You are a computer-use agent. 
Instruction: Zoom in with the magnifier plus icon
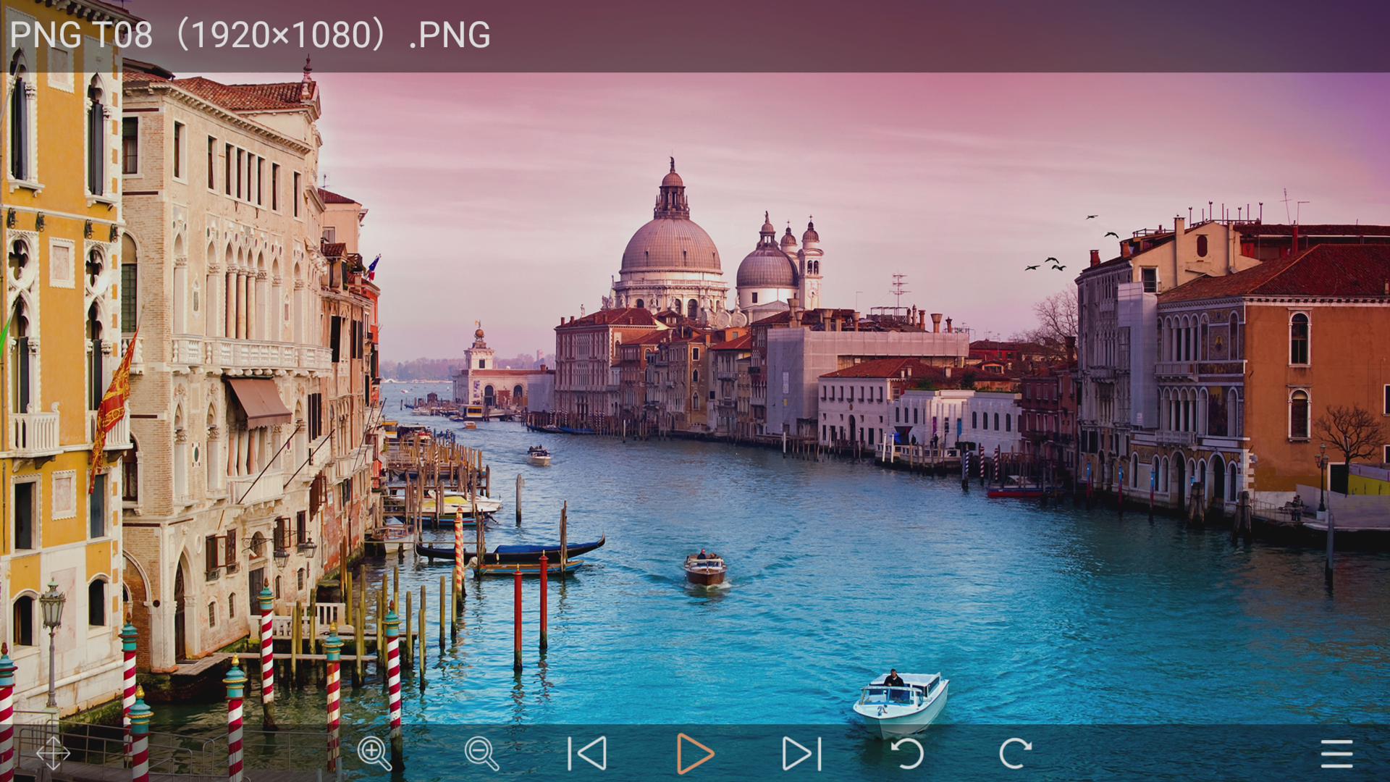[x=374, y=754]
